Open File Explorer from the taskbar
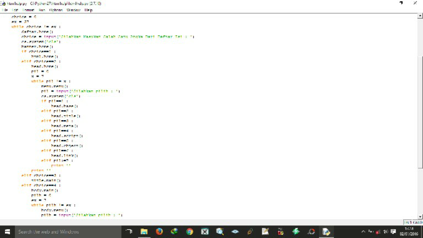The image size is (423, 238). pyautogui.click(x=144, y=231)
